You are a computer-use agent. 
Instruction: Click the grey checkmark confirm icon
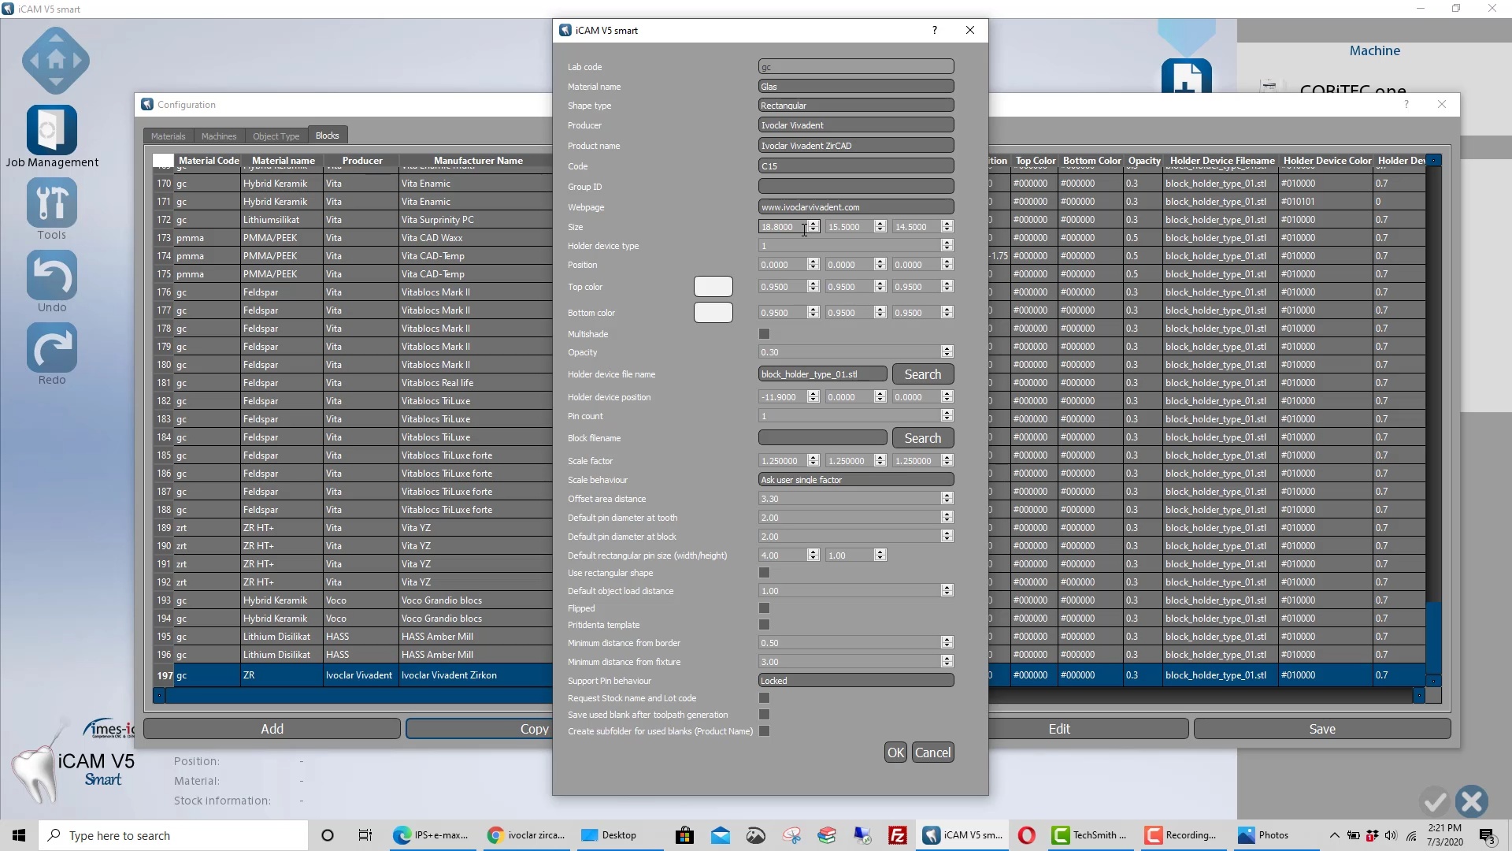point(1435,802)
